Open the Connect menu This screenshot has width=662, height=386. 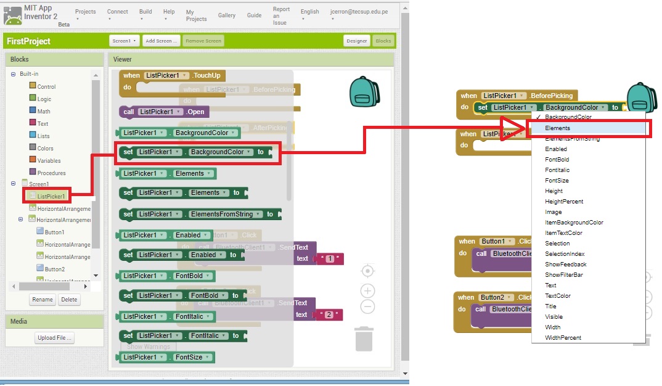coord(117,14)
